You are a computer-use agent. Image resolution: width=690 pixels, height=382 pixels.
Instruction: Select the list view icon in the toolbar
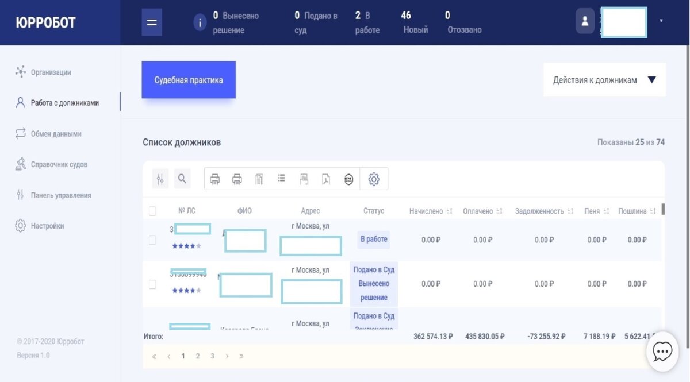(x=281, y=179)
